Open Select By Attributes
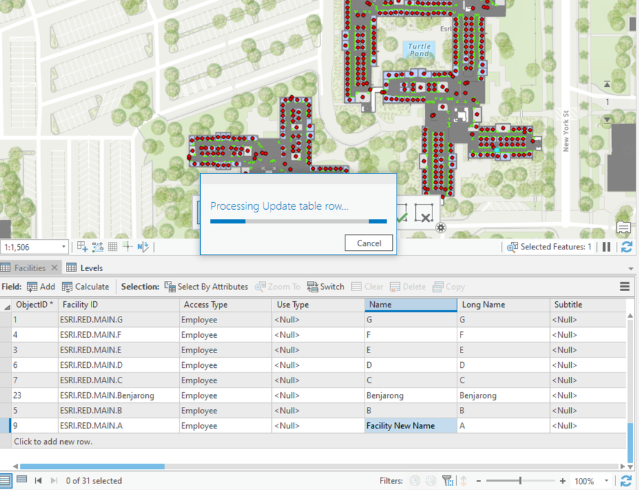This screenshot has width=639, height=490. [x=206, y=287]
